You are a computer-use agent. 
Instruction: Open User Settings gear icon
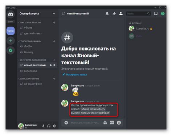click(54, 126)
